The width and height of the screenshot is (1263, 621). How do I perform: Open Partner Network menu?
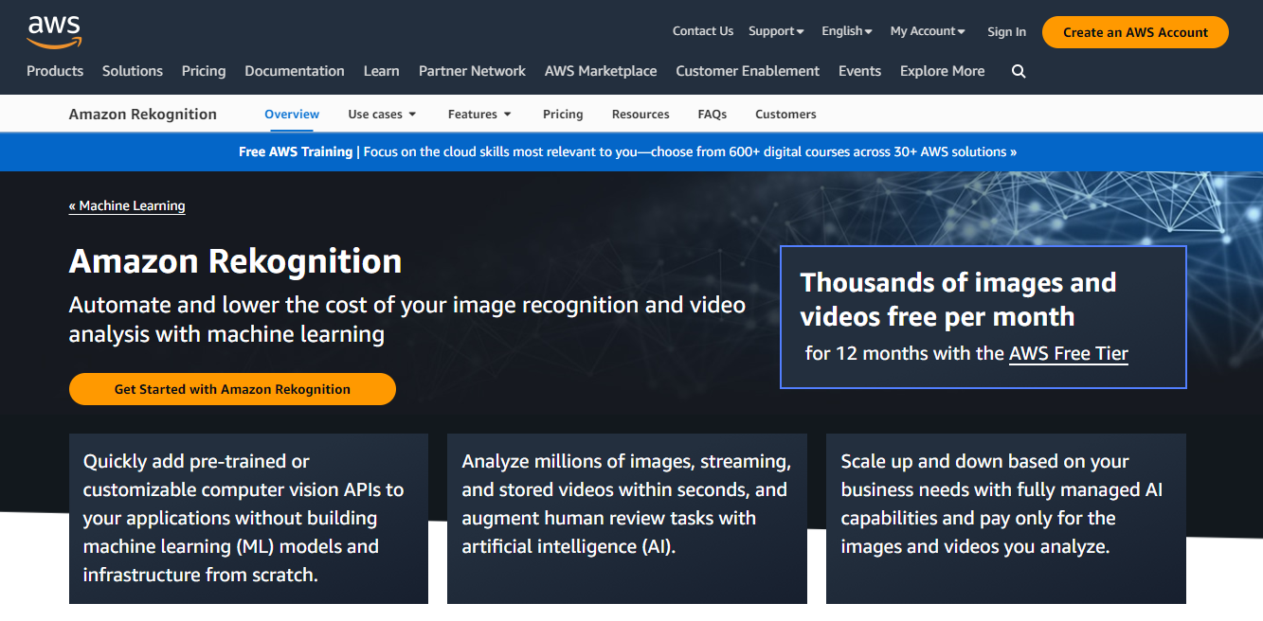pyautogui.click(x=472, y=71)
